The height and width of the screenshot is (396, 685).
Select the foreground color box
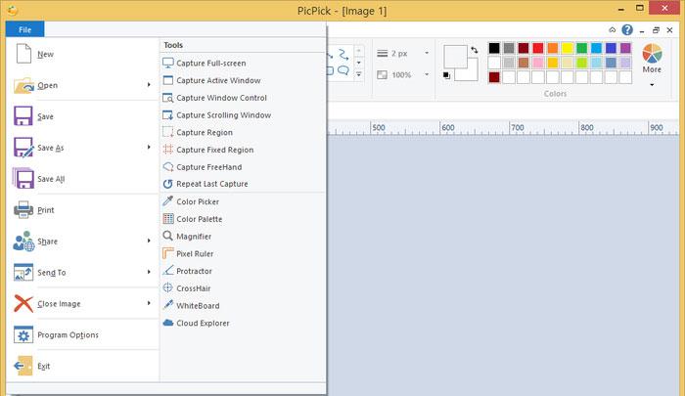(x=455, y=56)
